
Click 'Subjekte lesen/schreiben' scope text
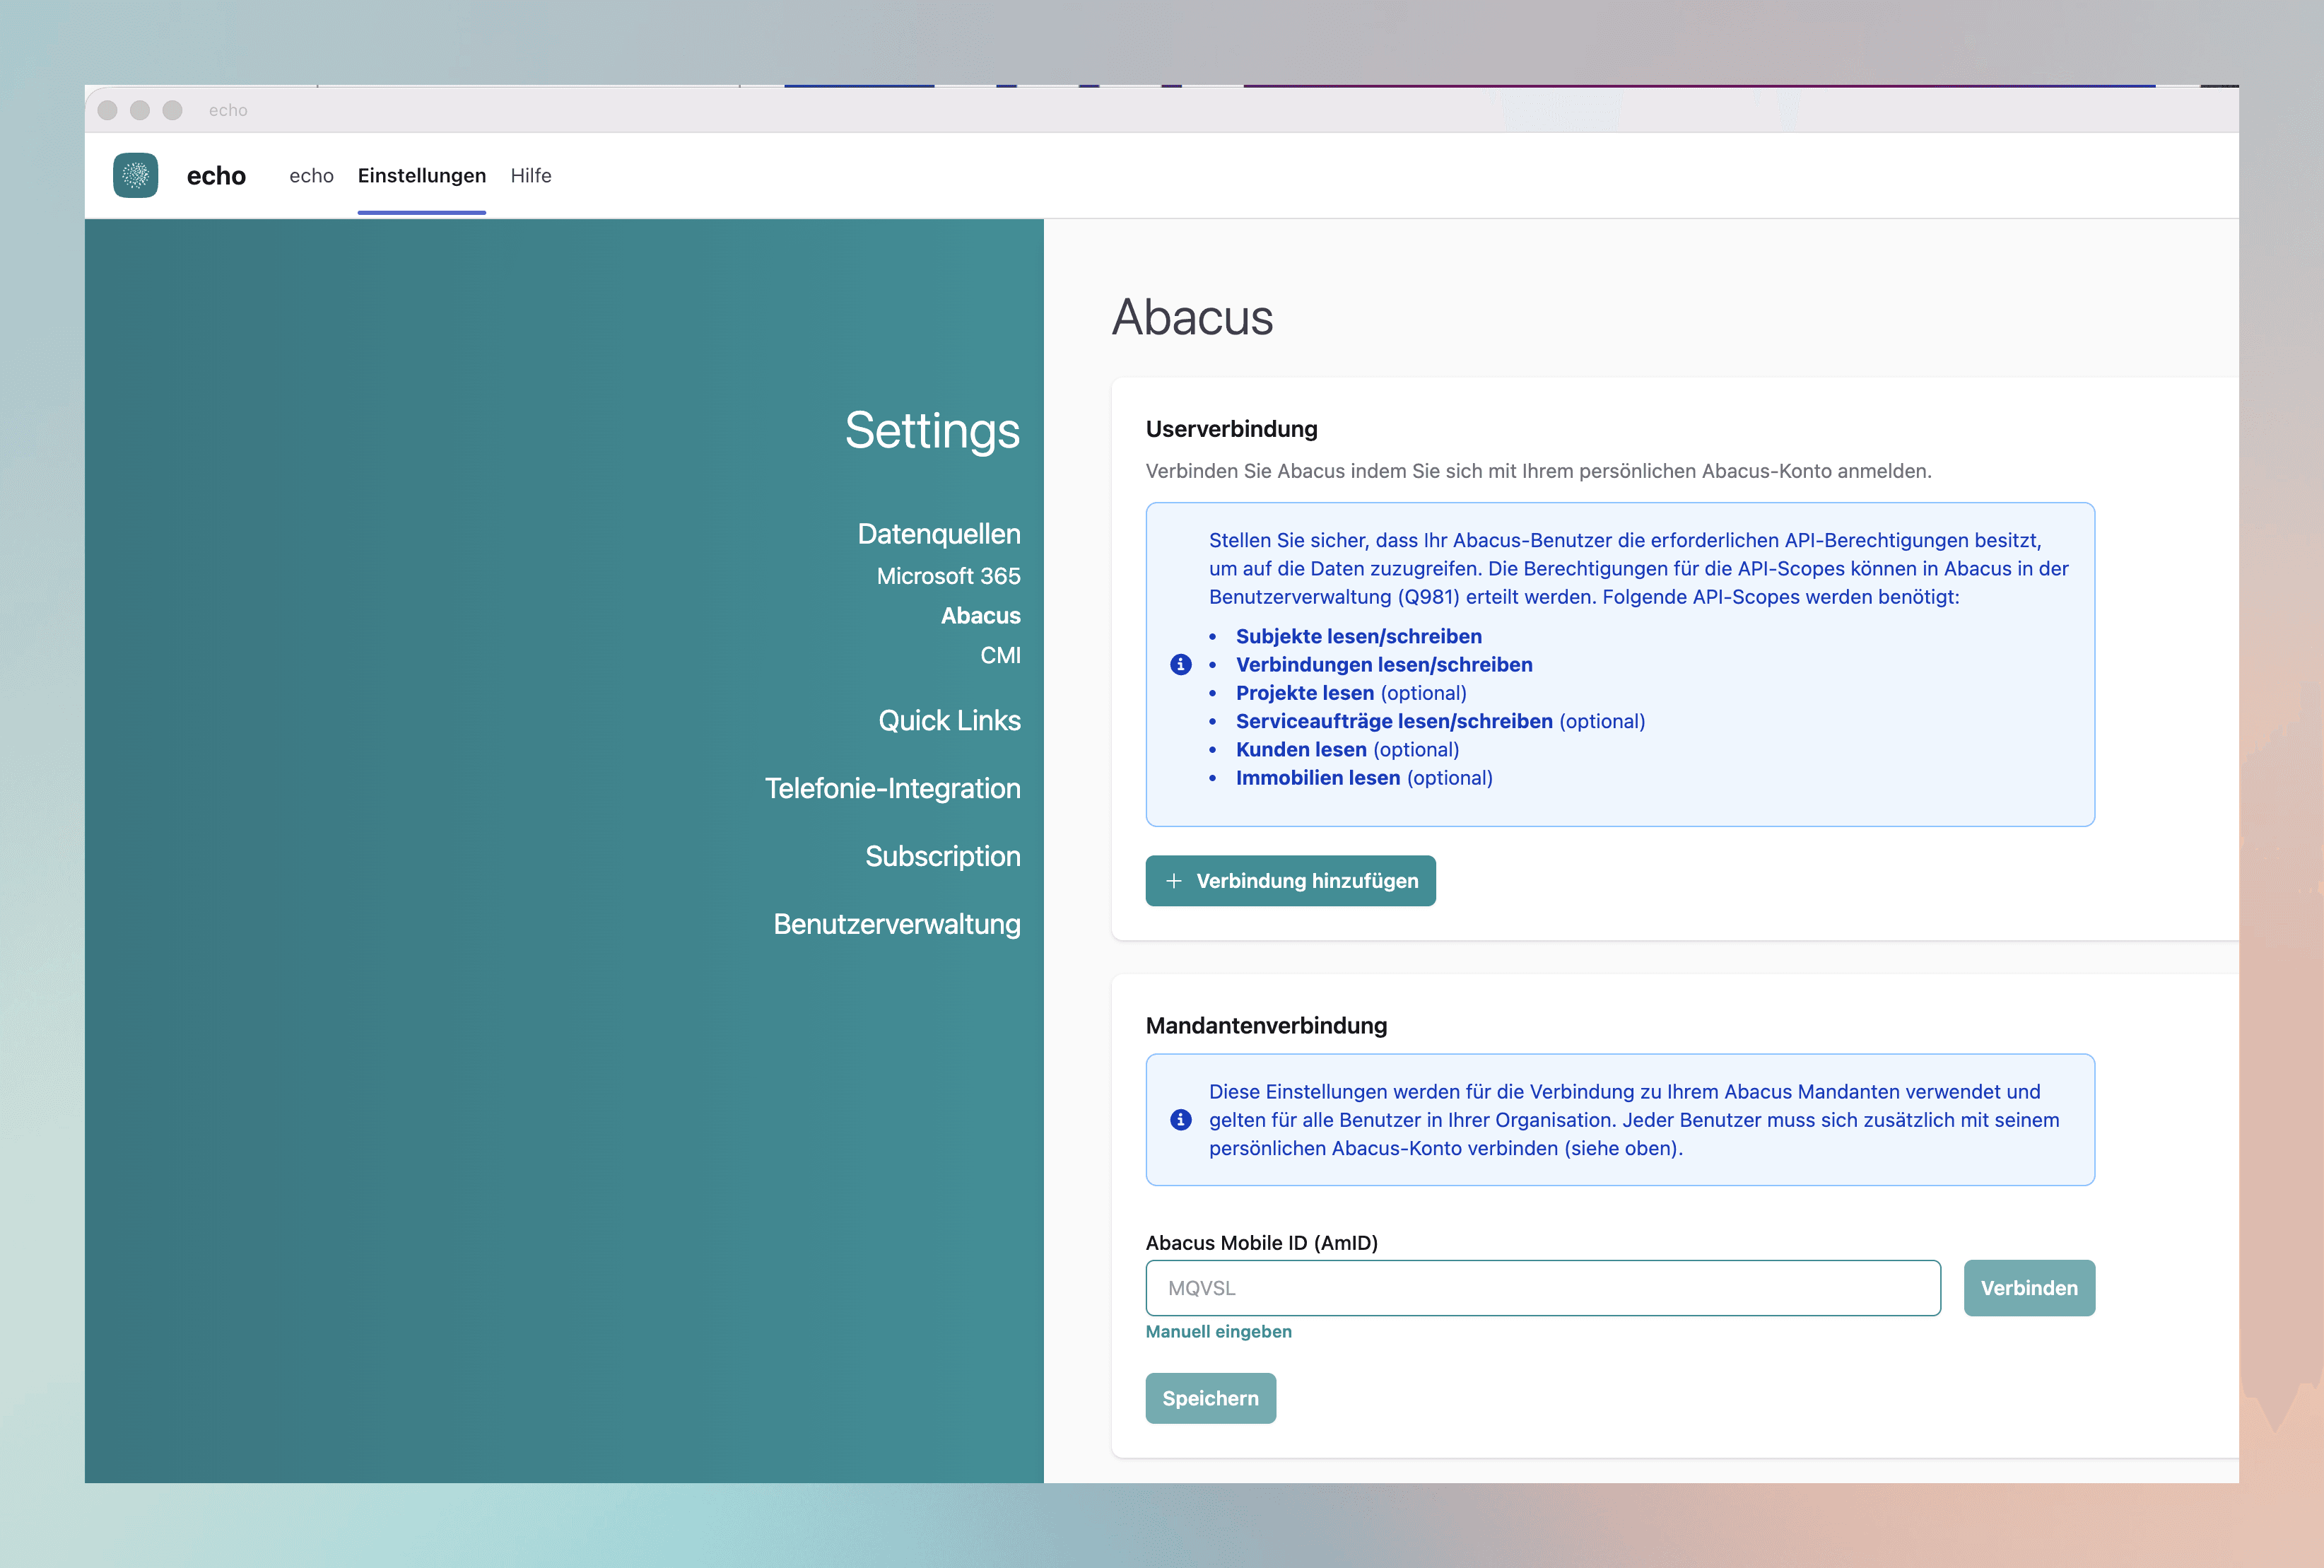[1358, 637]
